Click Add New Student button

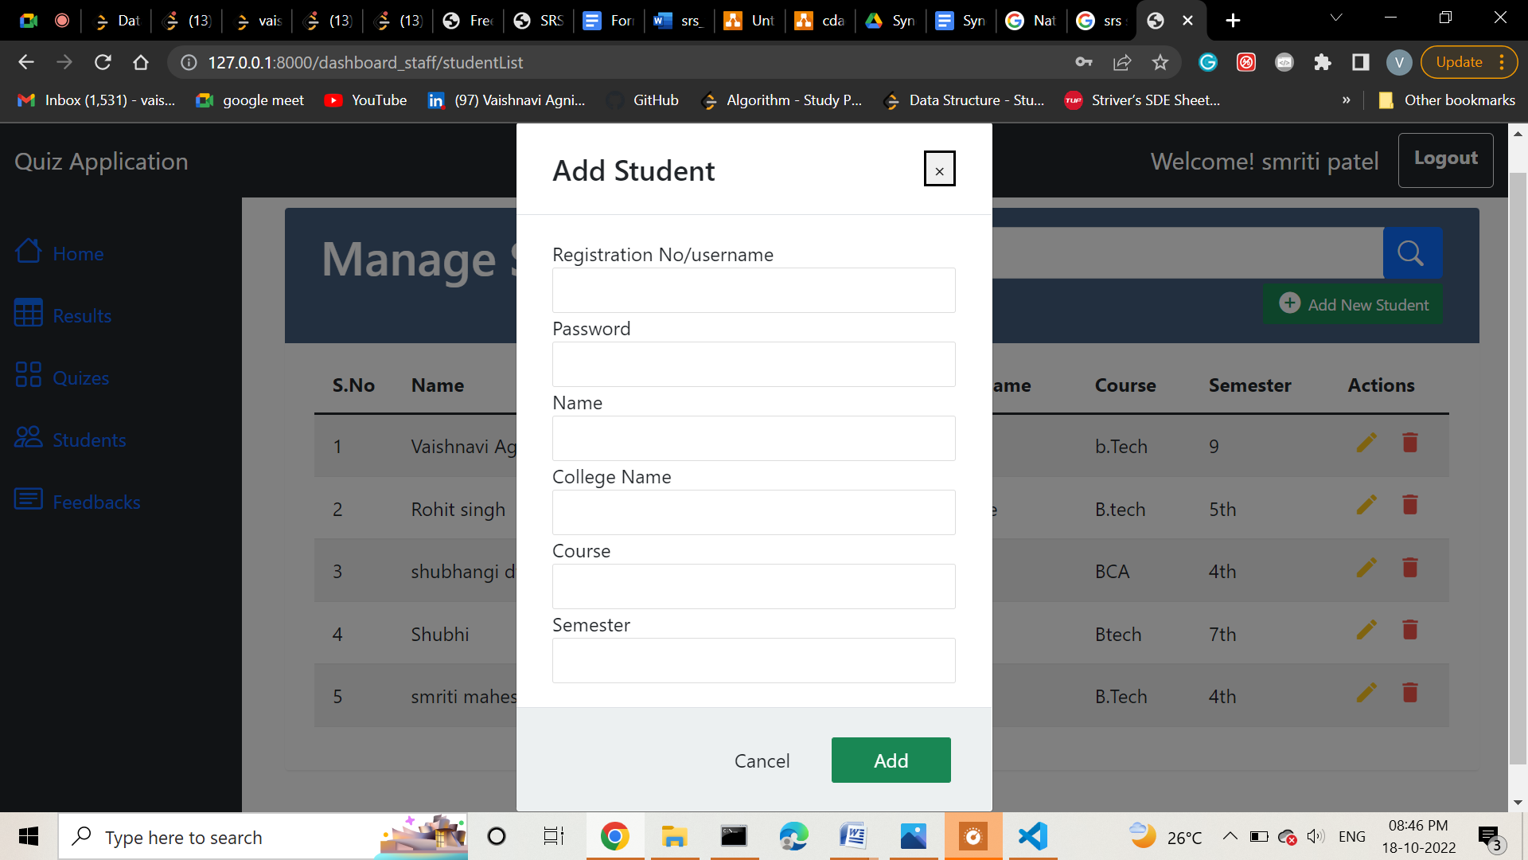[x=1353, y=304]
